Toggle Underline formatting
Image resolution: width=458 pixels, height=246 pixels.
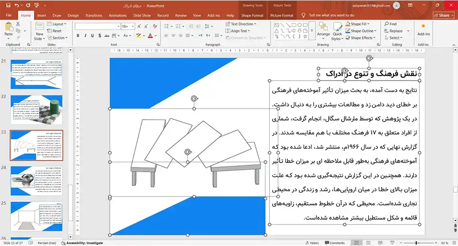click(x=92, y=36)
